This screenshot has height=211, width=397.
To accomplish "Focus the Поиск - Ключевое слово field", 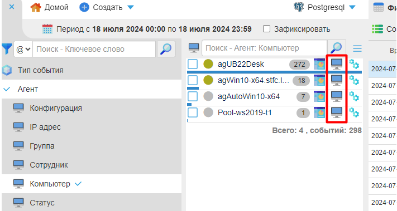I will tap(94, 49).
